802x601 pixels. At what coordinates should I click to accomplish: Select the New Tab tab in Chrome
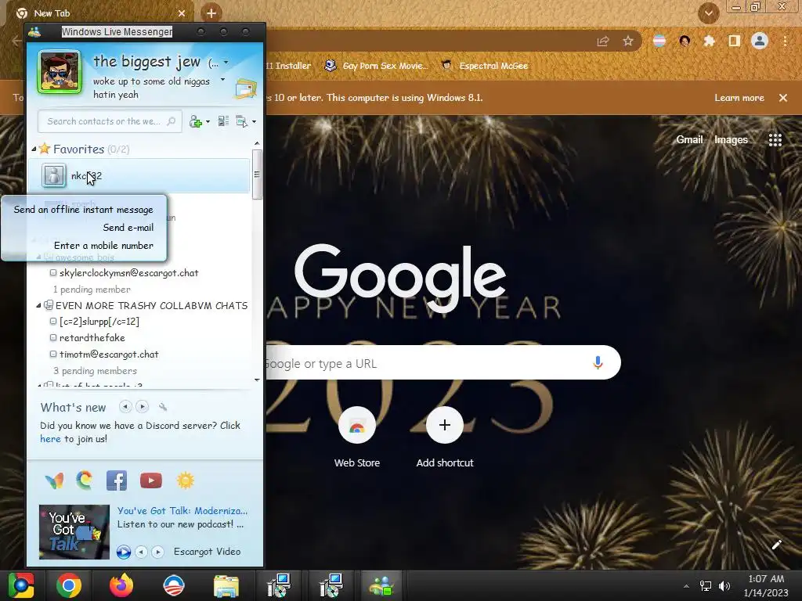click(100, 13)
